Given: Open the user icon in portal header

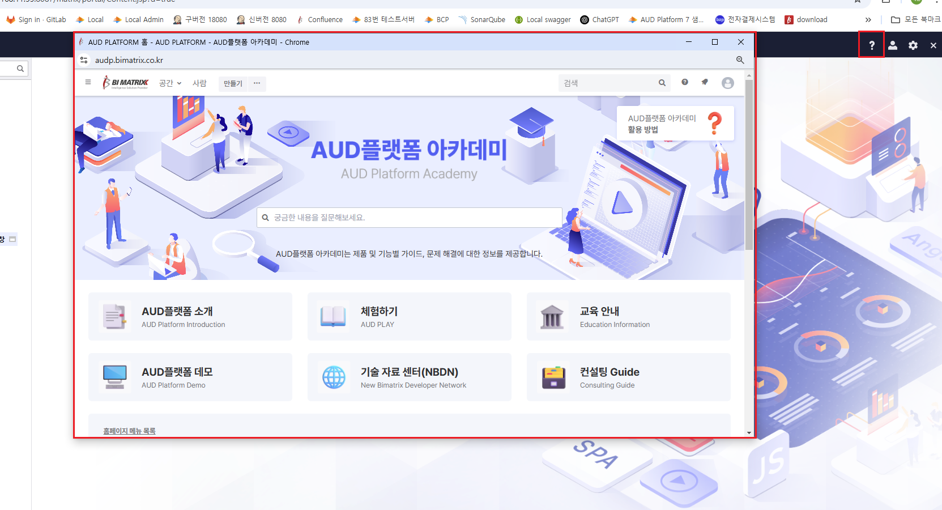Looking at the screenshot, I should click(893, 45).
